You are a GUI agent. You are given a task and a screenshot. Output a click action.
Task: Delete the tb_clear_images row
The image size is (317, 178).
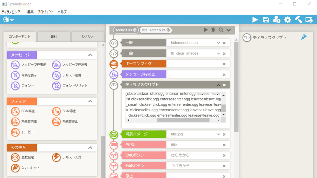click(224, 54)
